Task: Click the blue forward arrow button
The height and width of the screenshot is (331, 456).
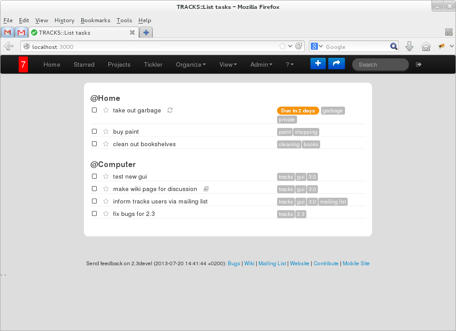Action: (336, 64)
